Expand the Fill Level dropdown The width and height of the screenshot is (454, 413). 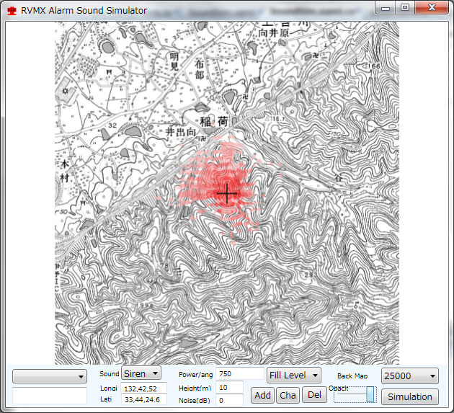(x=293, y=375)
